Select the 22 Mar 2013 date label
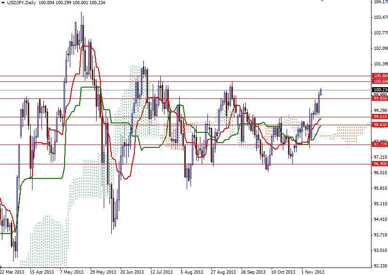This screenshot has height=275, width=388. tap(12, 271)
